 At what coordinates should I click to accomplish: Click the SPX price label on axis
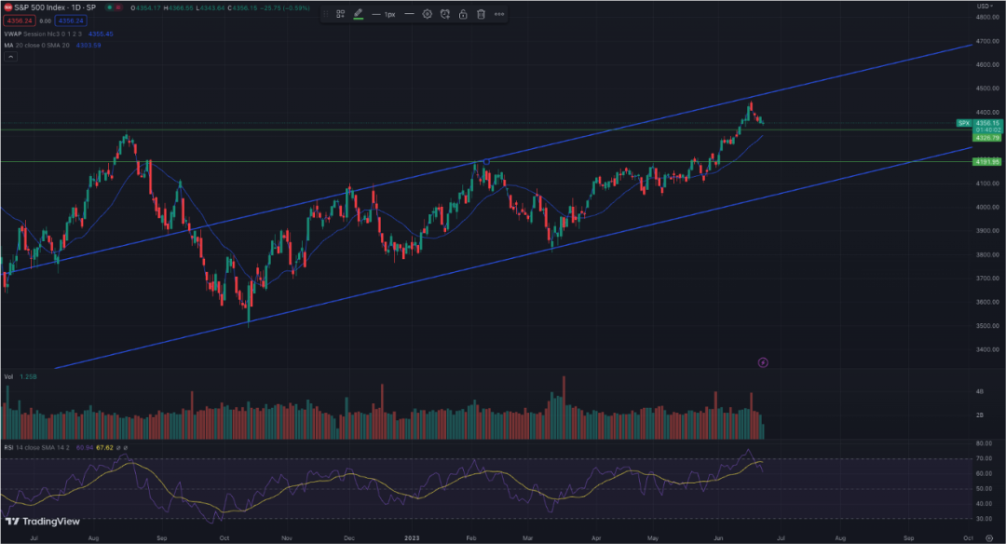click(964, 123)
